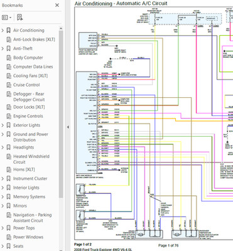Expand the Instrument Cluster bookmark
The width and height of the screenshot is (233, 251).
pos(3,179)
